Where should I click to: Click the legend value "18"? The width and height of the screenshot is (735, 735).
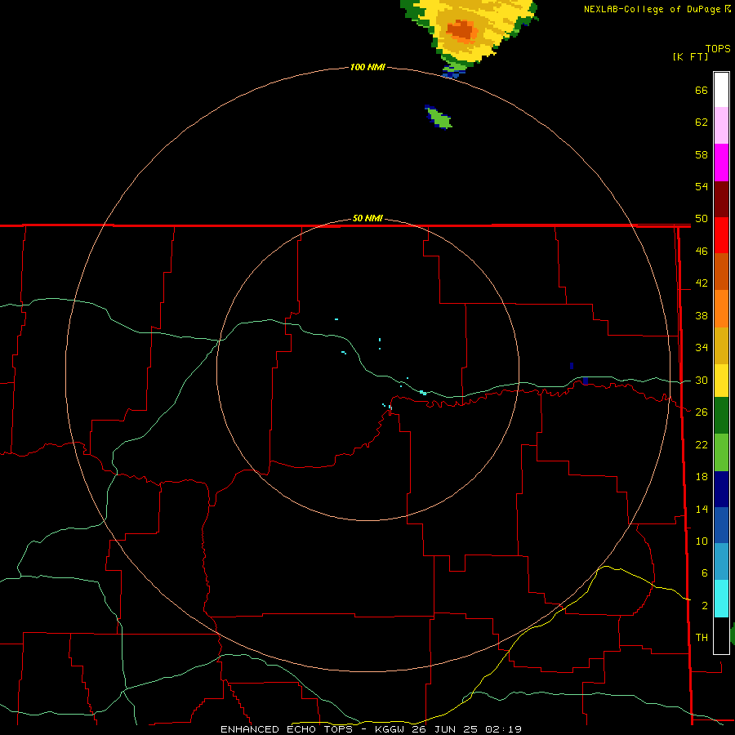tap(702, 477)
